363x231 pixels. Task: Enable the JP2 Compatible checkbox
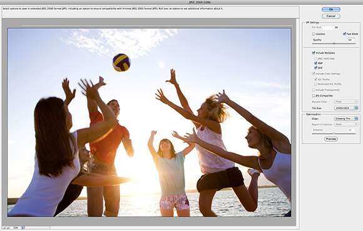(x=314, y=96)
